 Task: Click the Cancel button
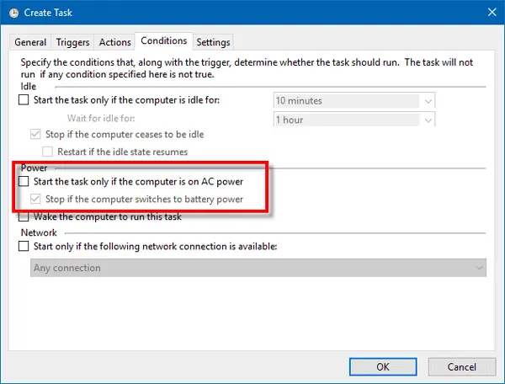(x=461, y=366)
